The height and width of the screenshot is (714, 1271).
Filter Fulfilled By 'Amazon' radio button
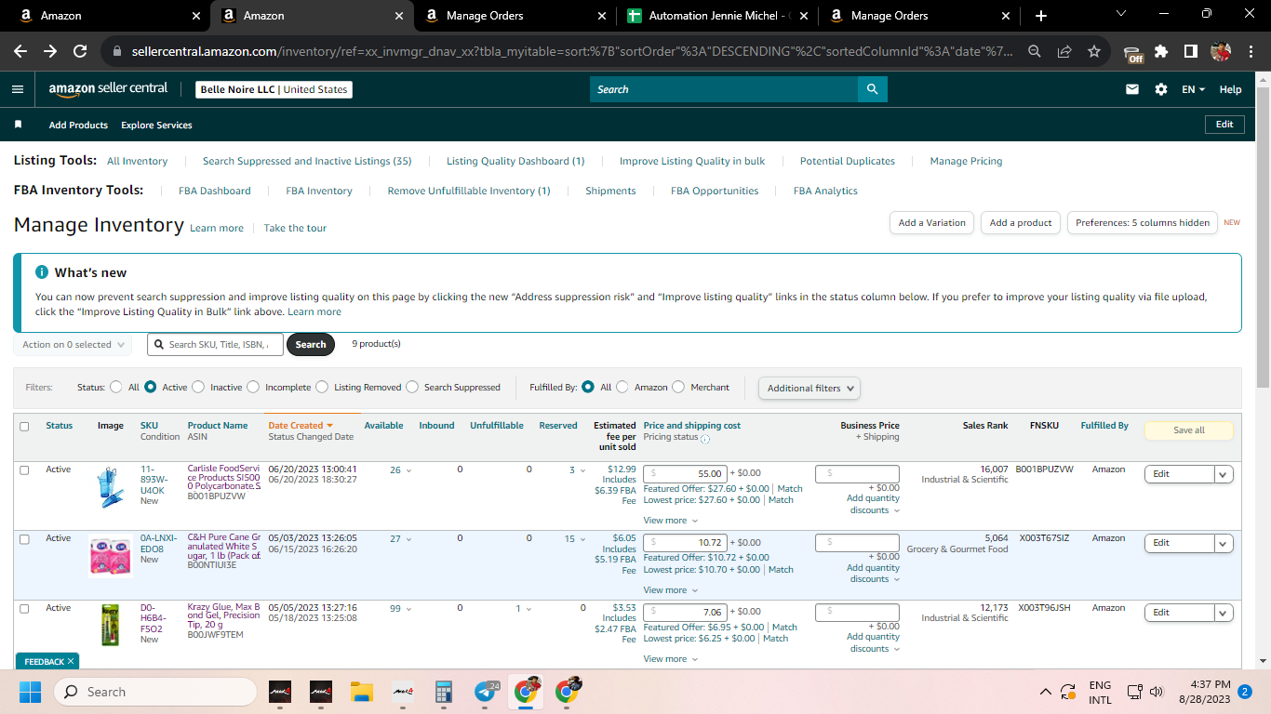(622, 387)
